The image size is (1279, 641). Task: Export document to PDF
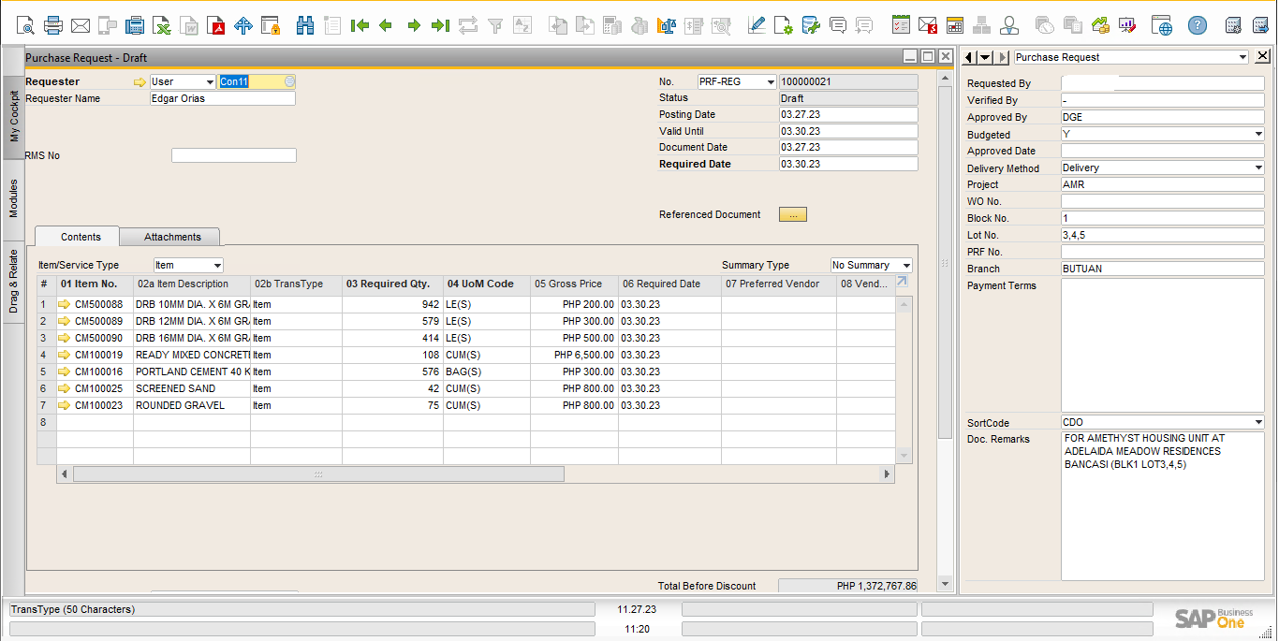click(216, 25)
